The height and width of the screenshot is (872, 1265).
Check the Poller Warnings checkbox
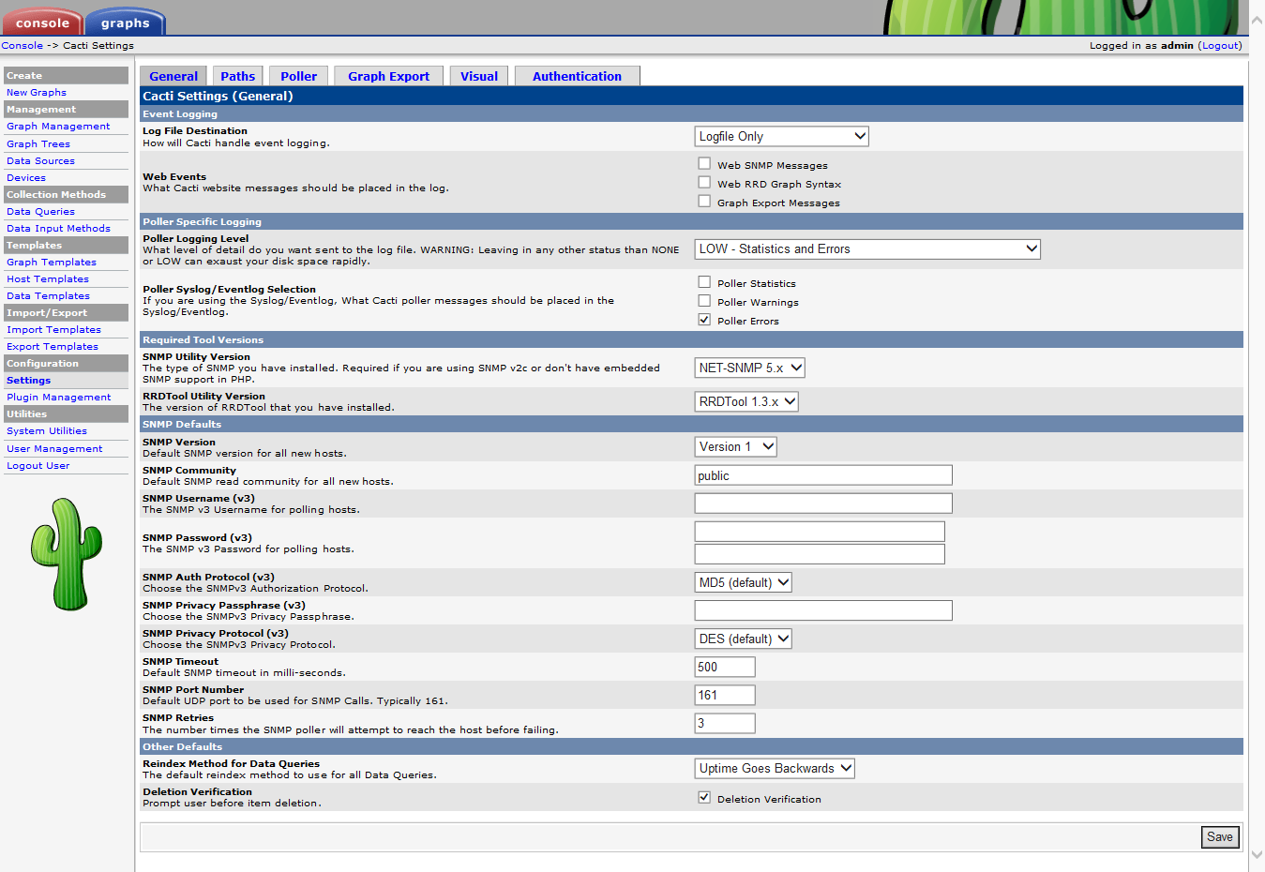pos(704,300)
